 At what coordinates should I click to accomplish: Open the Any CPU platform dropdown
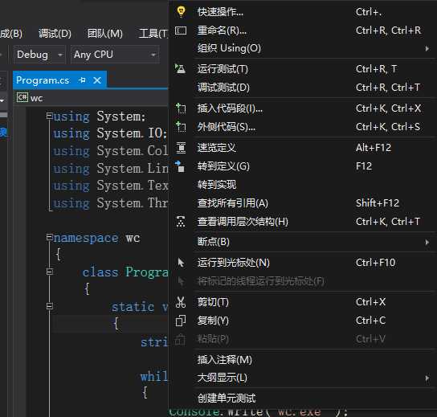coord(115,55)
